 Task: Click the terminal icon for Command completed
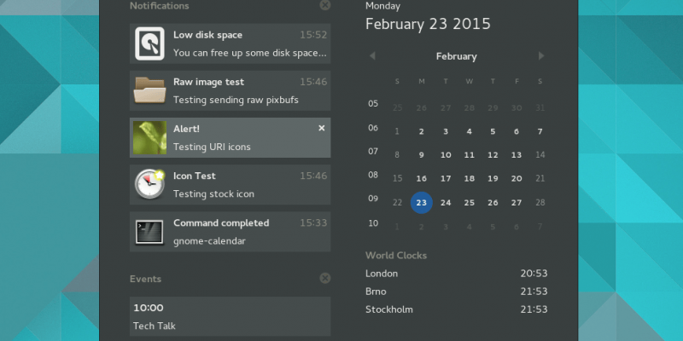pyautogui.click(x=149, y=232)
